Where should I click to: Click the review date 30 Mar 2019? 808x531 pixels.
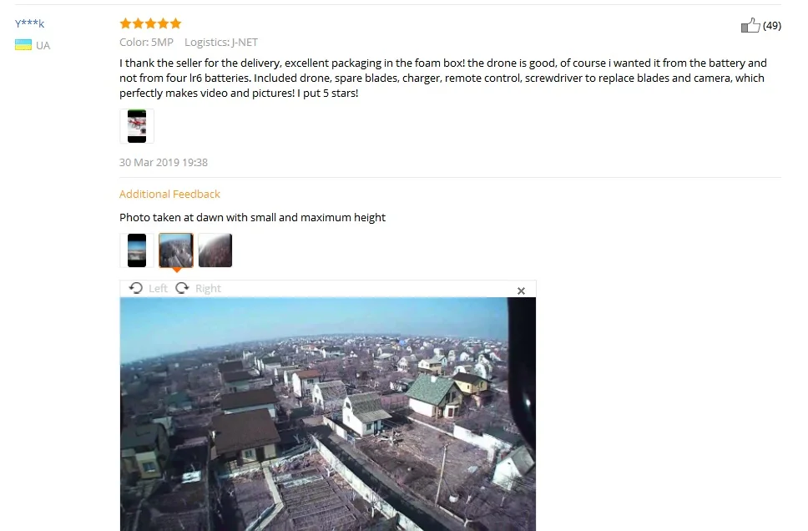[164, 163]
